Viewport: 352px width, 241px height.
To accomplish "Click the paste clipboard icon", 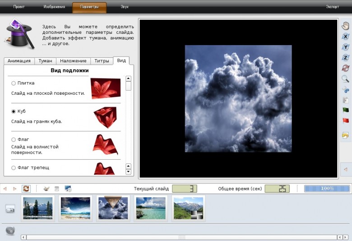I will click(x=346, y=100).
